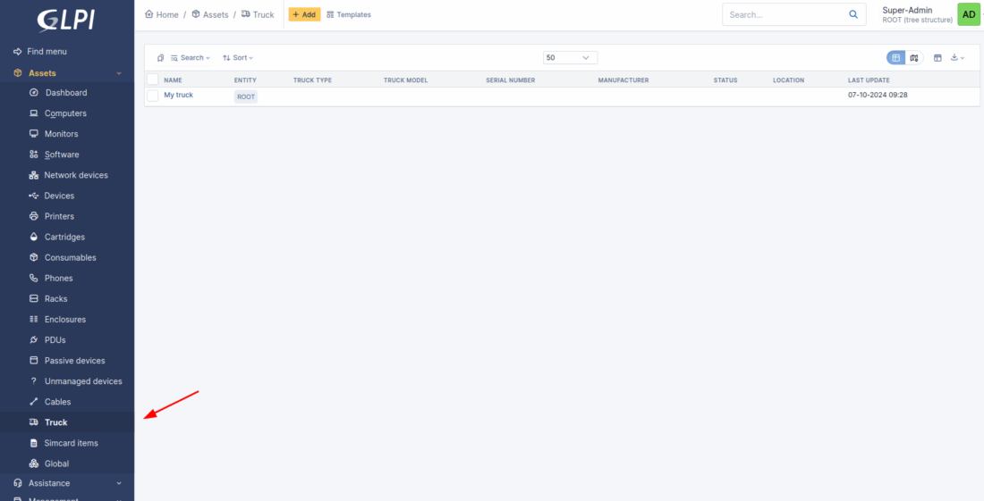
Task: Click the Assistance headset icon
Action: (x=18, y=483)
